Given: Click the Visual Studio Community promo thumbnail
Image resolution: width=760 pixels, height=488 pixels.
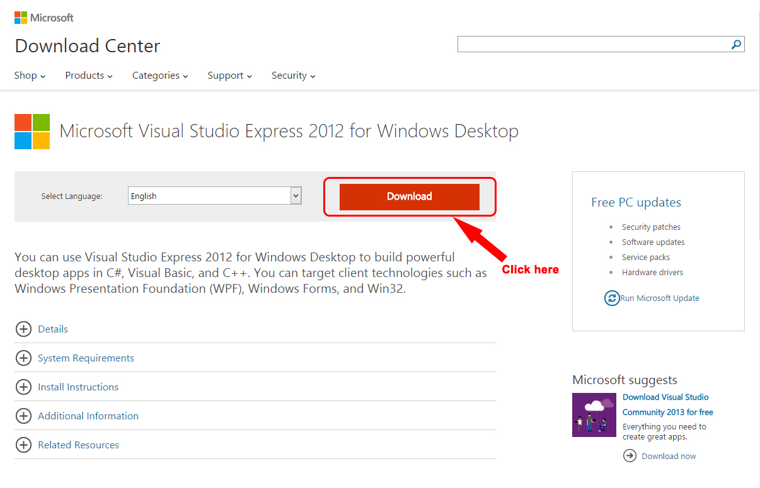Looking at the screenshot, I should (x=594, y=415).
